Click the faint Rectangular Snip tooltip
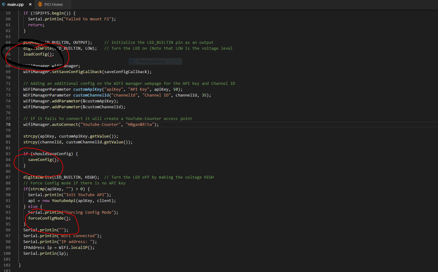This screenshot has width=438, height=272. click(152, 61)
